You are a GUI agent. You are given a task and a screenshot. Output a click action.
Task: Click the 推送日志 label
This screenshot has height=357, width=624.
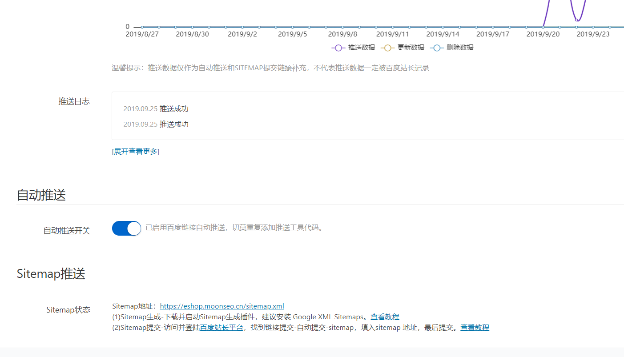click(x=74, y=101)
